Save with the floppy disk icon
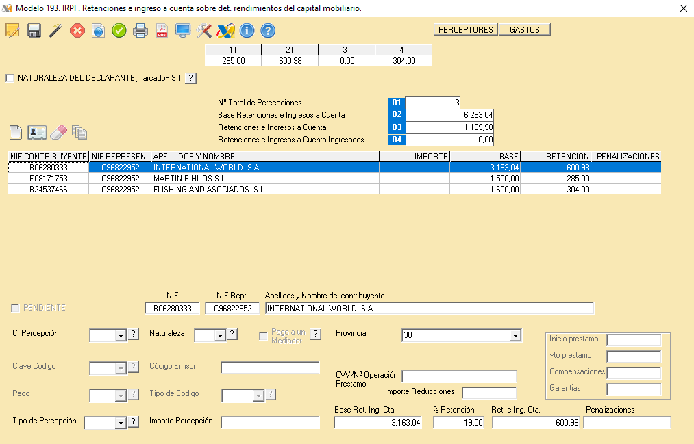 34,31
